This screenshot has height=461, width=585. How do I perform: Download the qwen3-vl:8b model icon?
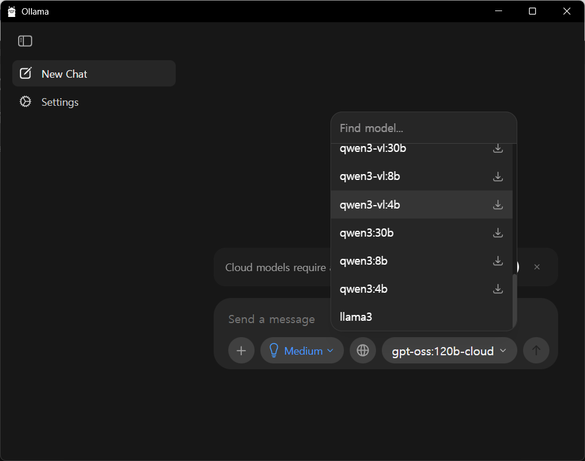[x=497, y=176]
